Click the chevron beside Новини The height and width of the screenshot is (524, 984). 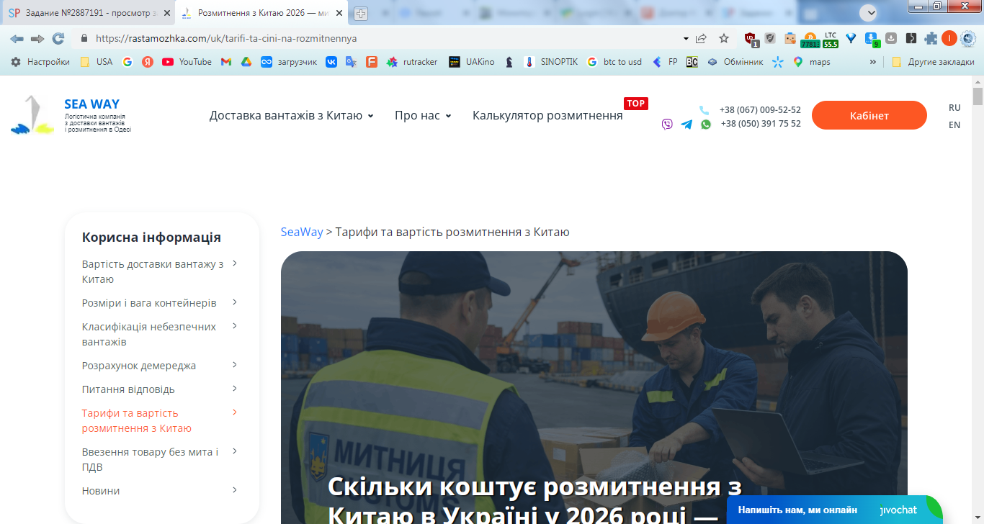tap(235, 490)
